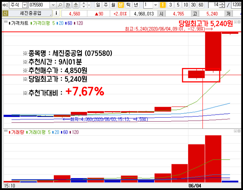Click the volume moving average 60 legend
Screen dimensions: 243x190
tap(65, 132)
